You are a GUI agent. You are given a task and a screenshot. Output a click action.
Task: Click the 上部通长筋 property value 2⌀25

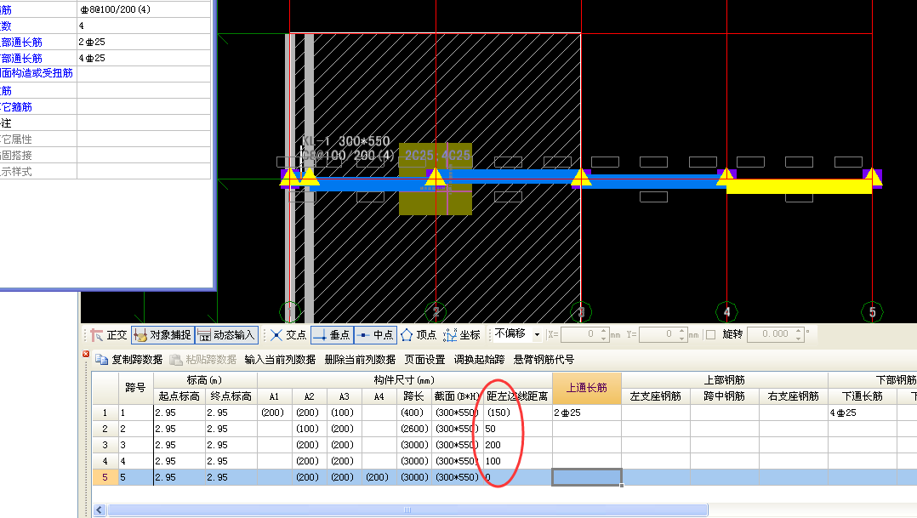click(144, 42)
